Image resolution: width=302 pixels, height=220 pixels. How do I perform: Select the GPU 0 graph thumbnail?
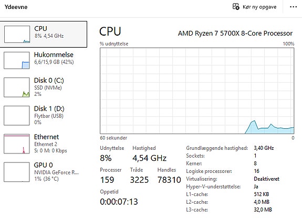(17, 172)
